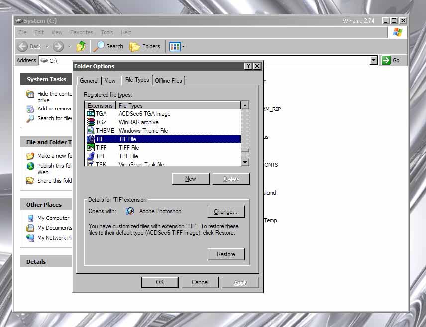Go up one folder level icon
426x327 pixels.
[x=81, y=46]
